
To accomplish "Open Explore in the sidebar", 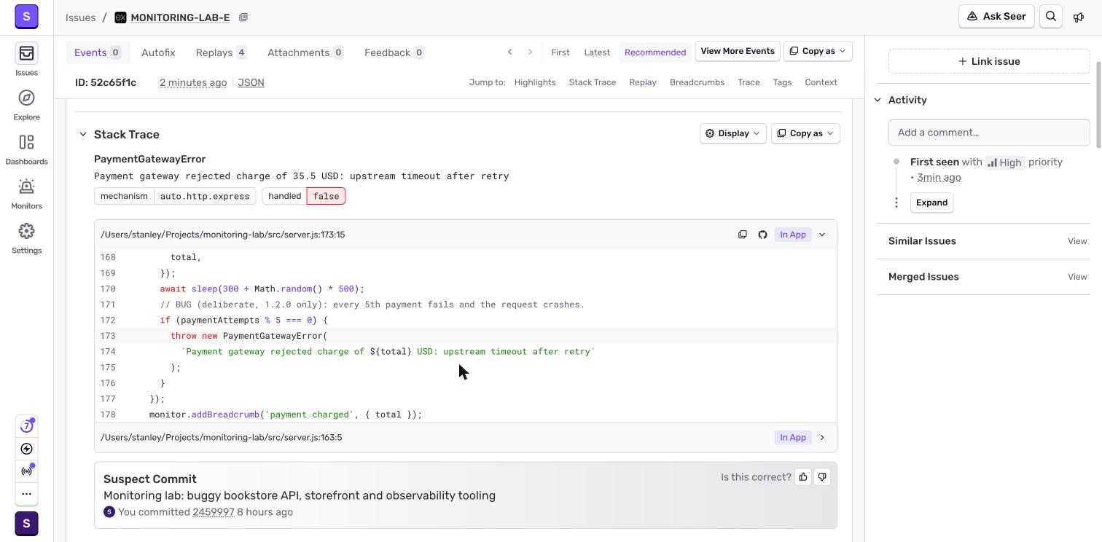I will click(x=26, y=104).
